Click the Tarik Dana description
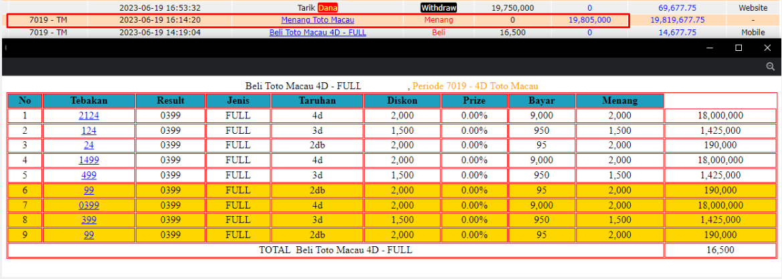The image size is (782, 279). 318,8
